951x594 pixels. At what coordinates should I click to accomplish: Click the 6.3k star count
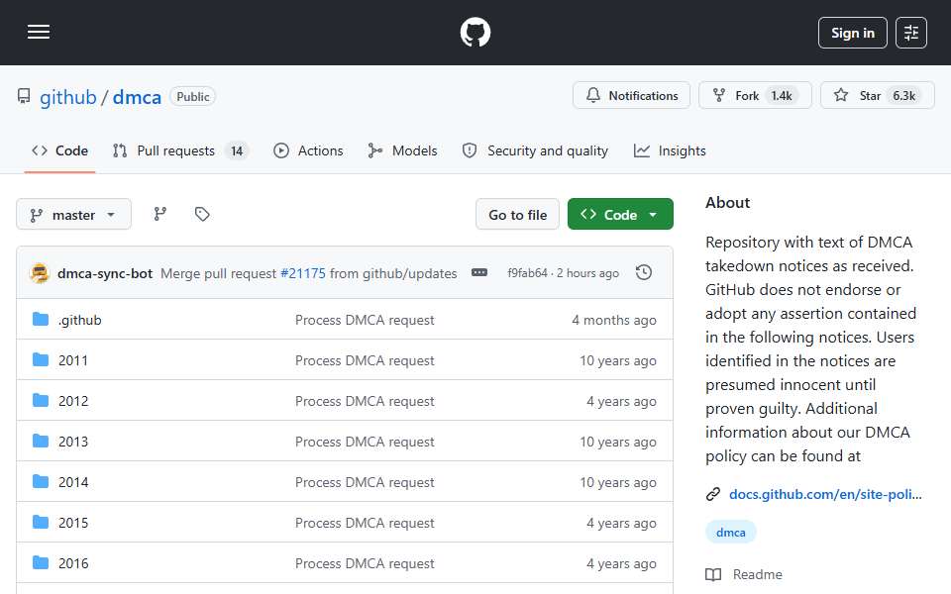[903, 96]
